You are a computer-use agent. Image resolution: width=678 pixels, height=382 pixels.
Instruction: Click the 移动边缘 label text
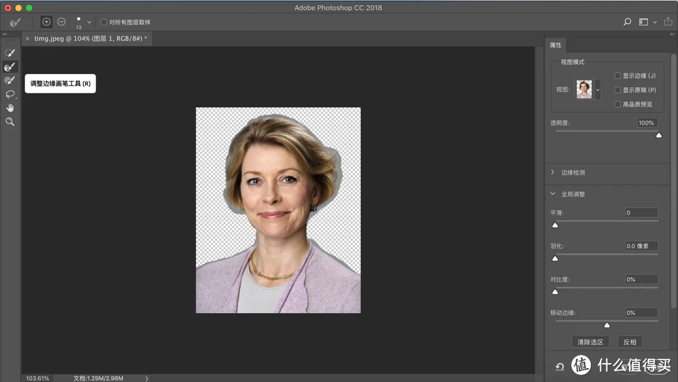[562, 312]
